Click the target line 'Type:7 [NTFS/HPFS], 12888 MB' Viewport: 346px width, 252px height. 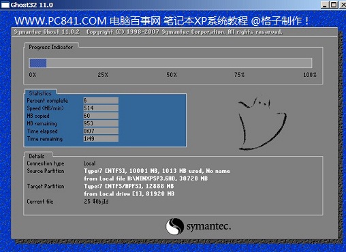pyautogui.click(x=129, y=187)
